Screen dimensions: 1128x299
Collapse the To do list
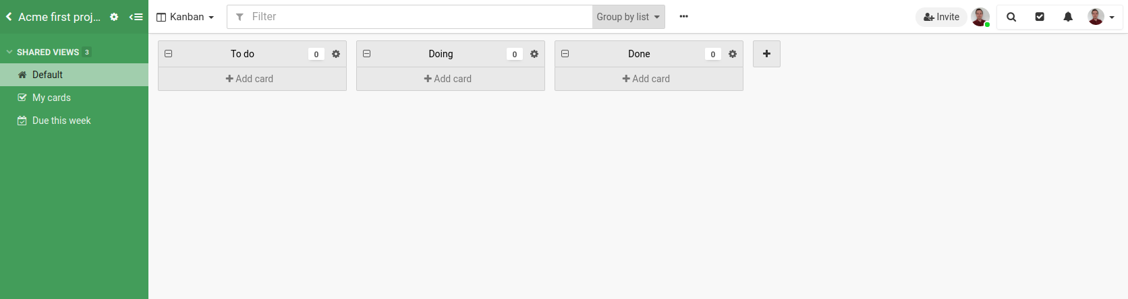point(169,54)
